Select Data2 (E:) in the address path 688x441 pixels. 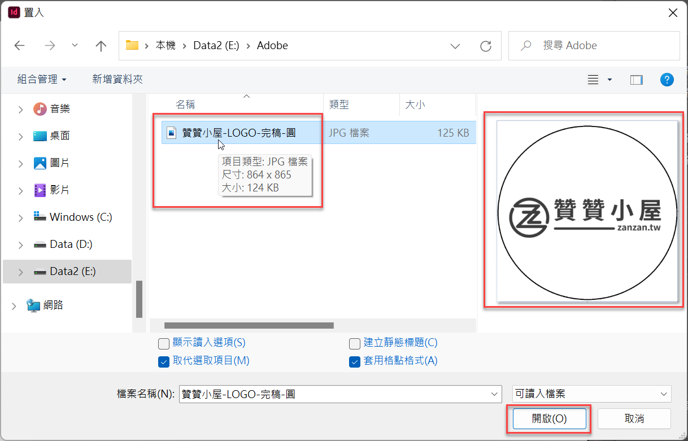tap(217, 46)
